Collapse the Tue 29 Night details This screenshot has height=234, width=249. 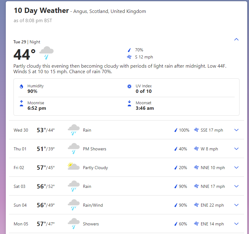tap(236, 39)
